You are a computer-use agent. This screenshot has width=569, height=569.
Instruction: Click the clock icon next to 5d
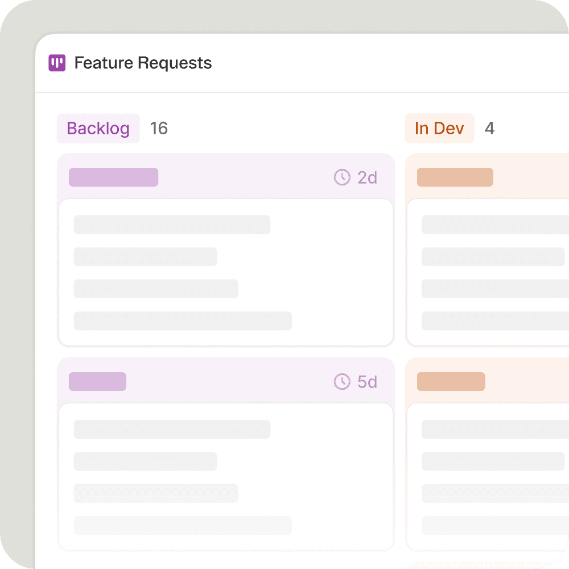pyautogui.click(x=342, y=382)
